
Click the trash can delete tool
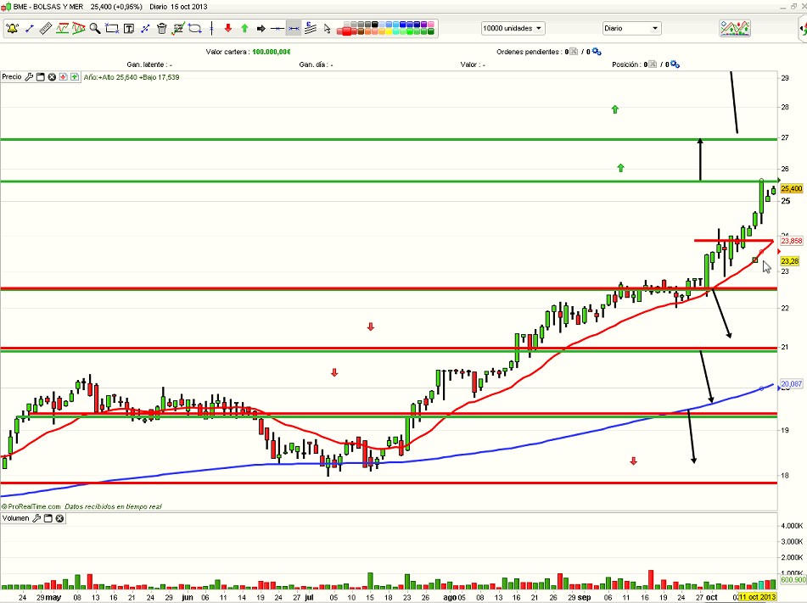(x=161, y=28)
